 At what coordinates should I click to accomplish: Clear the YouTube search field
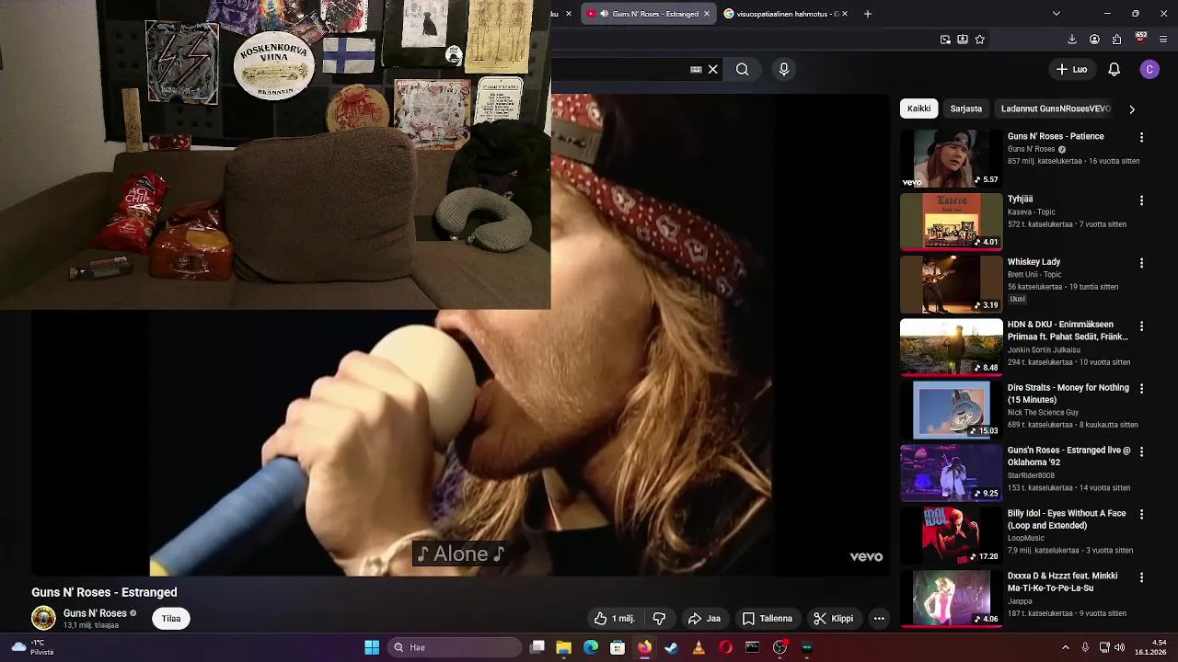pyautogui.click(x=713, y=69)
